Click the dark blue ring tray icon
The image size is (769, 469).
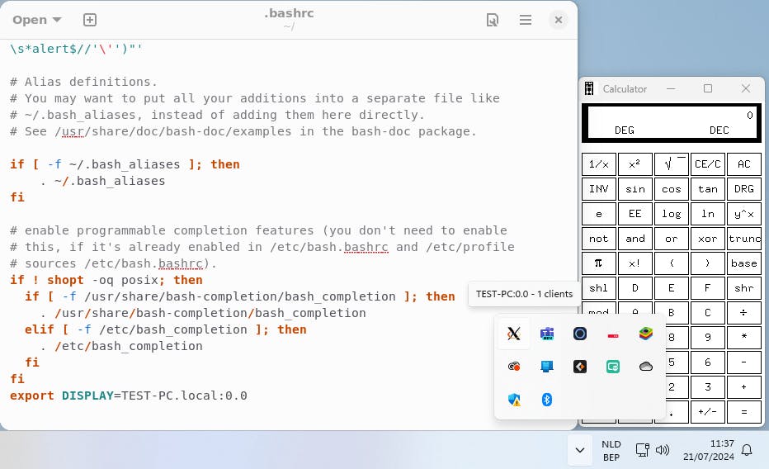(x=580, y=334)
